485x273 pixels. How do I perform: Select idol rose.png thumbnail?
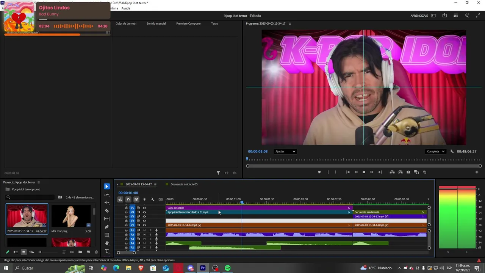coord(71,217)
